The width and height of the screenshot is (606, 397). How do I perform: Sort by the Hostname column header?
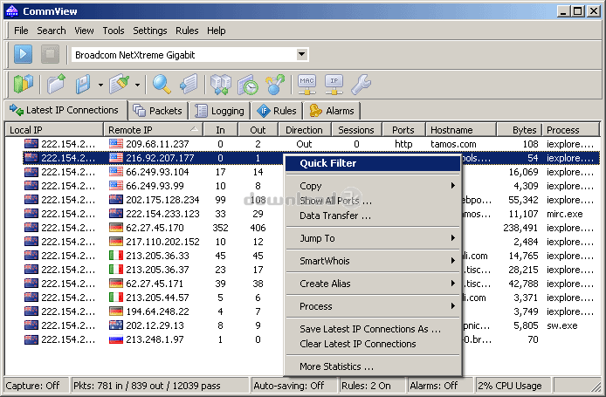(461, 130)
